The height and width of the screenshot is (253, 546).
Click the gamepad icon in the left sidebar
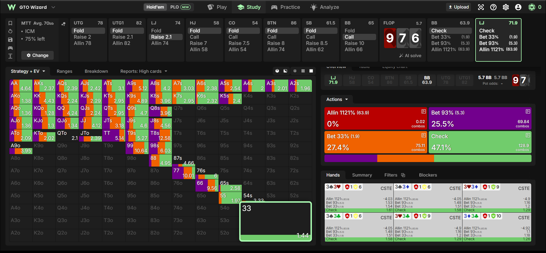(x=10, y=48)
